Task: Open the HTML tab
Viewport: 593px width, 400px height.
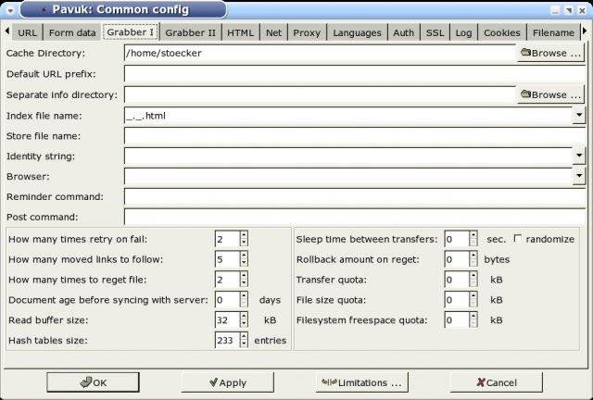Action: [241, 33]
